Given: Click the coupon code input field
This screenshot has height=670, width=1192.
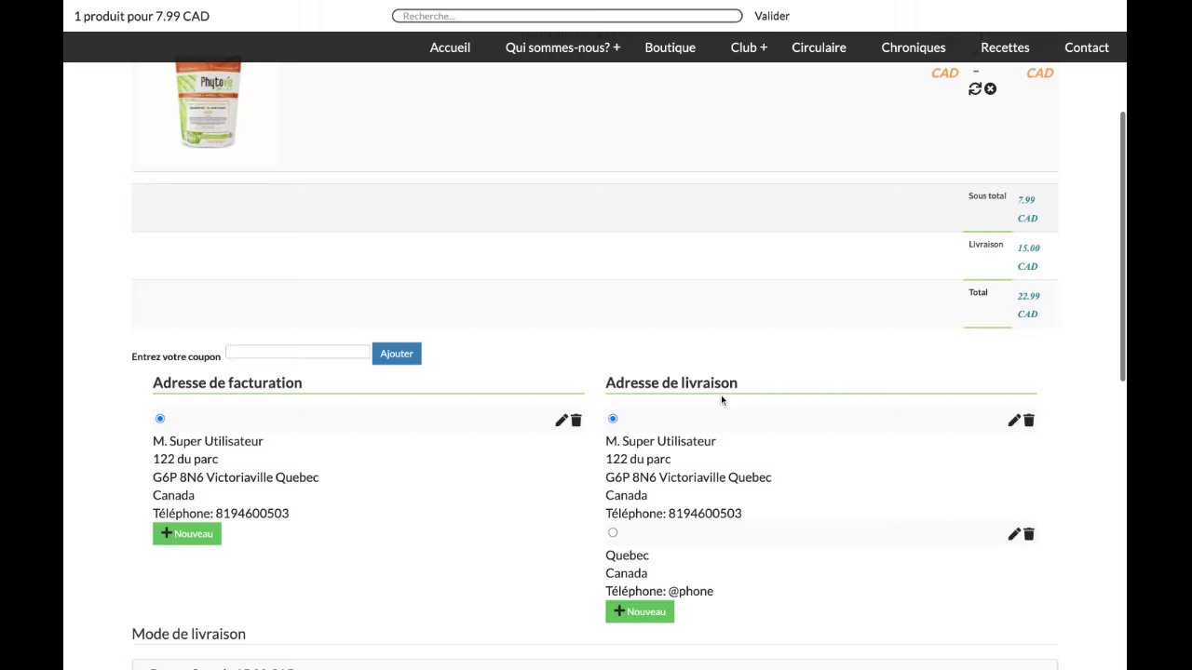Looking at the screenshot, I should pos(298,352).
